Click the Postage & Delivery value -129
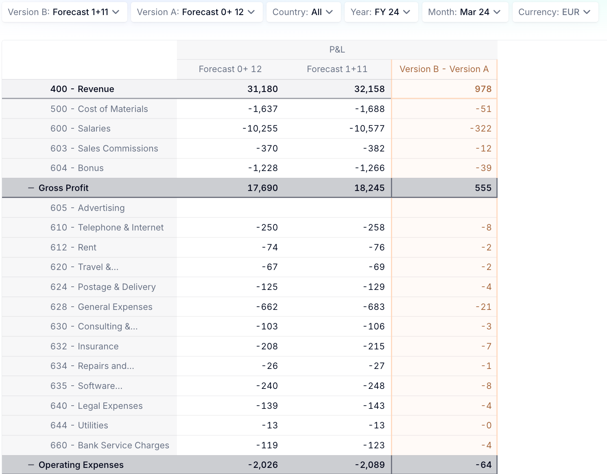This screenshot has width=607, height=474. [374, 287]
